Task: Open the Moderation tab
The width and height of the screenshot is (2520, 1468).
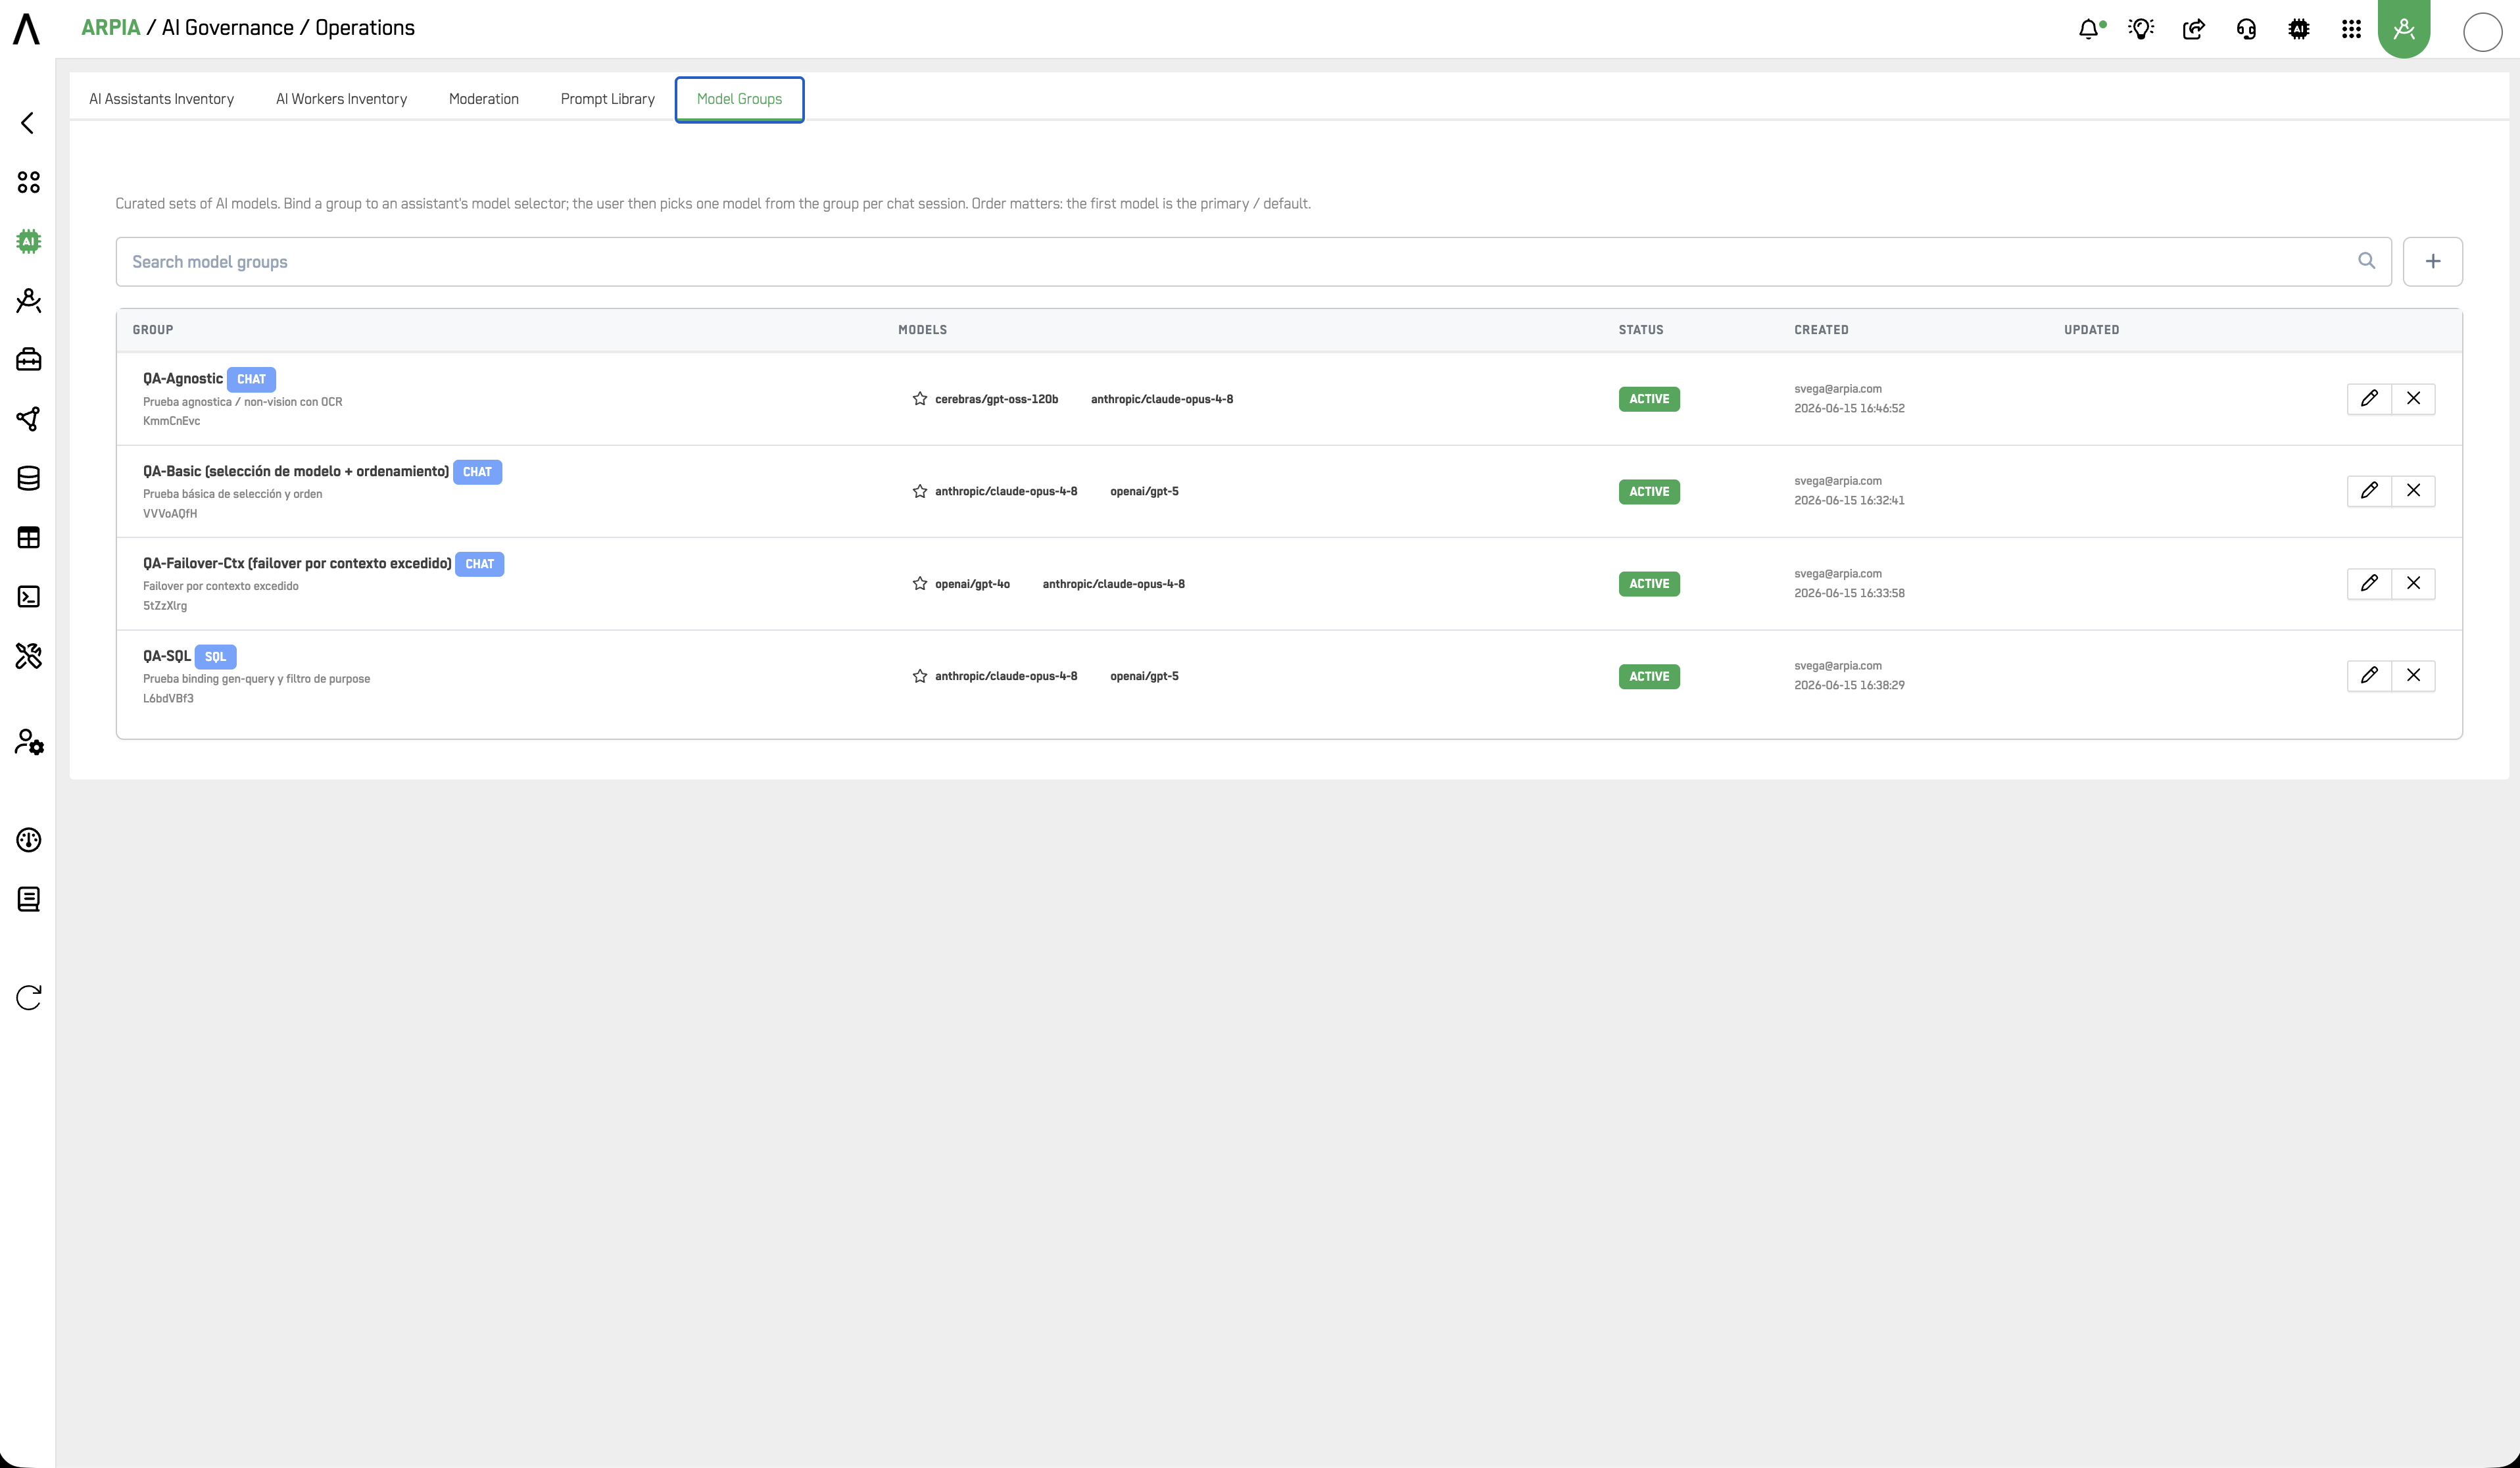Action: [x=484, y=99]
